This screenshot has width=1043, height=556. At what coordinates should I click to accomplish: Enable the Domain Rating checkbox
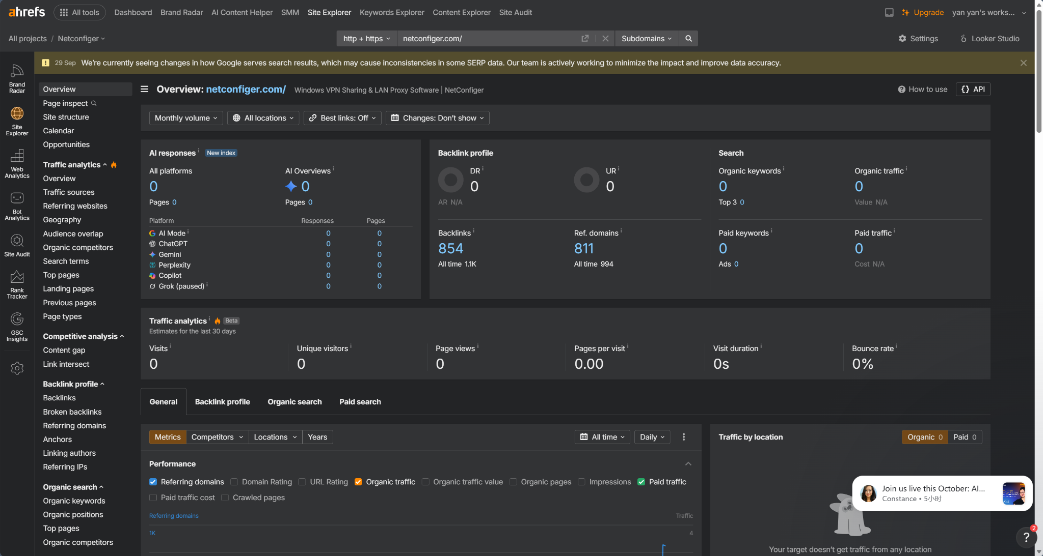(234, 481)
